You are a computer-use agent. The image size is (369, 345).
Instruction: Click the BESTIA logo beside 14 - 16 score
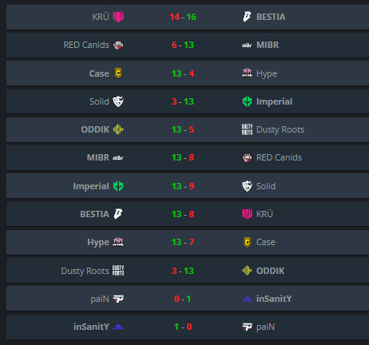click(x=247, y=17)
